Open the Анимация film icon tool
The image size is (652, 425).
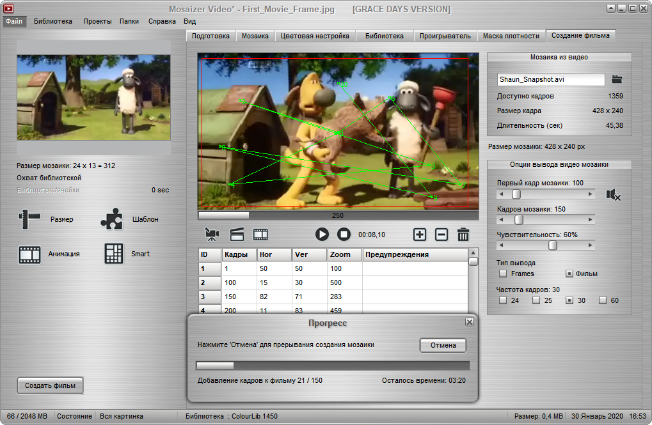coord(29,254)
